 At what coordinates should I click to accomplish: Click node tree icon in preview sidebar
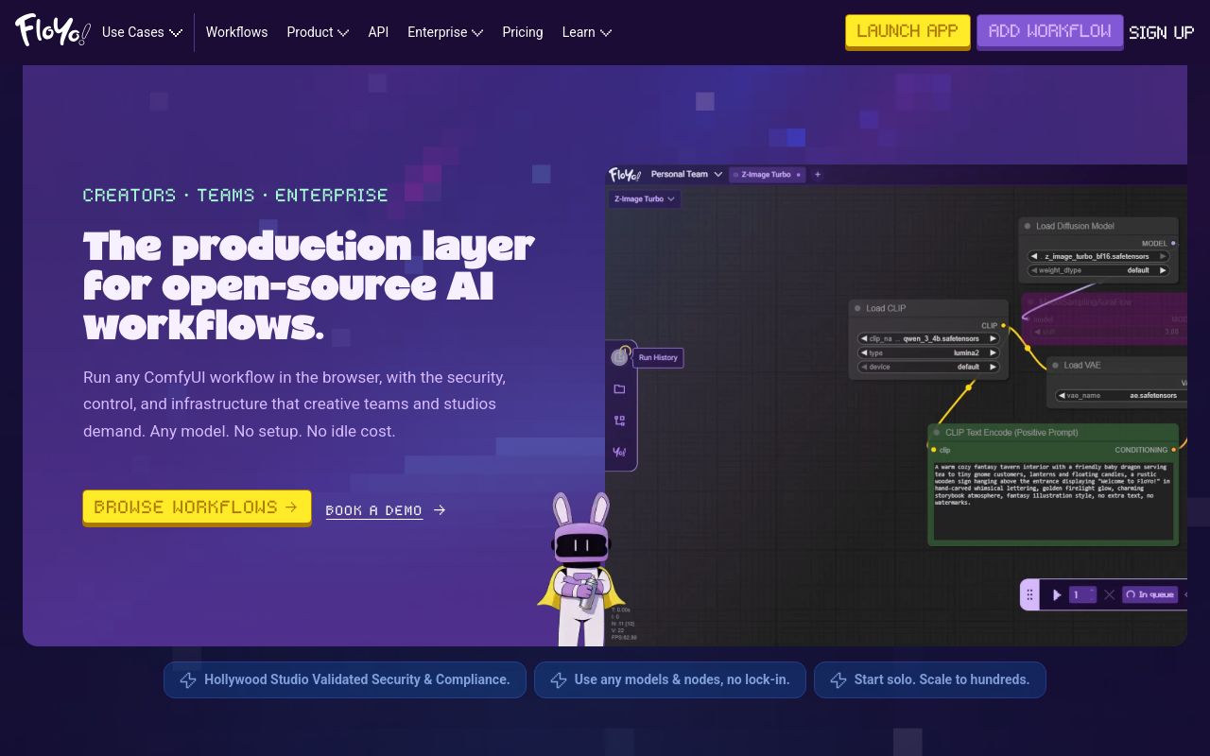click(619, 421)
